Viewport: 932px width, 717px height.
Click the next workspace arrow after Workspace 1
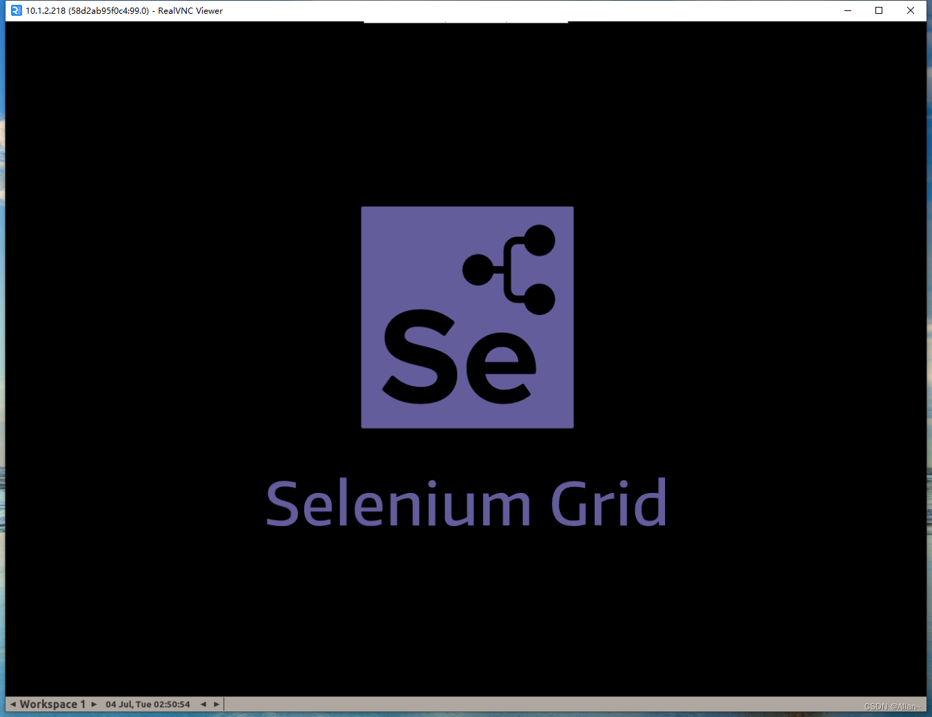[95, 704]
